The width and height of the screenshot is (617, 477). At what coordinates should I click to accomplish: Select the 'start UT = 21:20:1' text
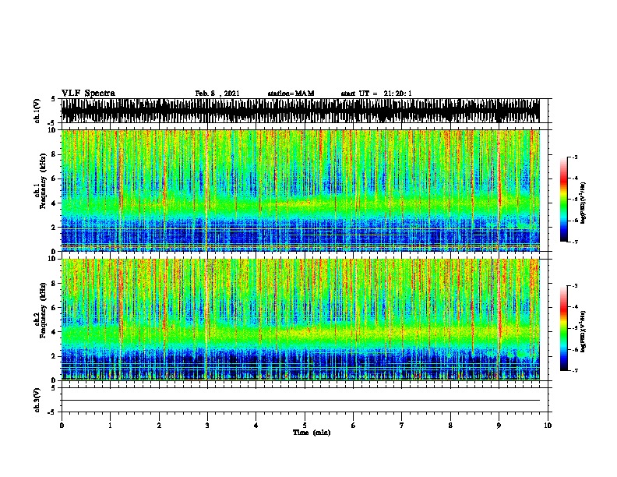tap(376, 94)
